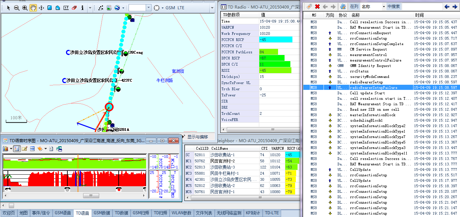Click the chart icon in TD语音时序图 toolbar

pyautogui.click(x=5, y=149)
